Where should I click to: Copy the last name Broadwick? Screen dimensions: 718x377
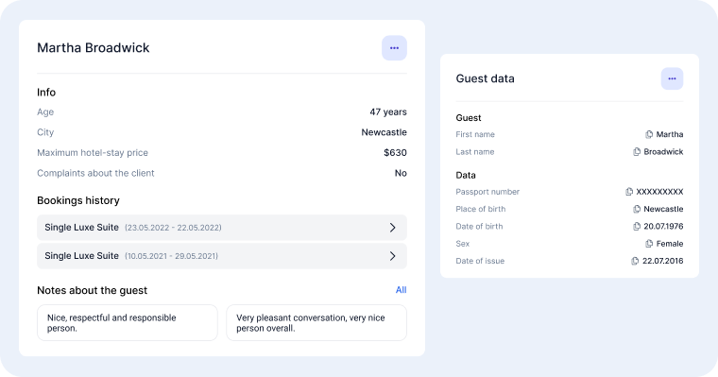(637, 152)
